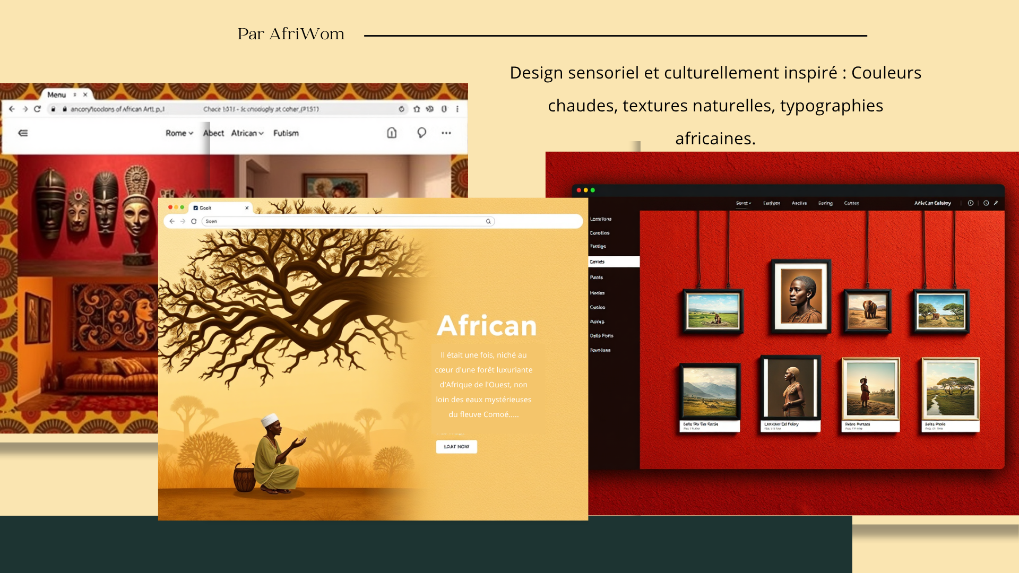Click the star bookmark icon in top browser

[x=417, y=109]
